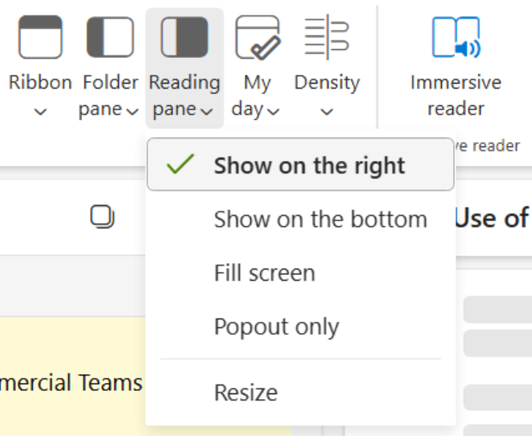532x436 pixels.
Task: Click the My day calendar icon
Action: tap(258, 38)
